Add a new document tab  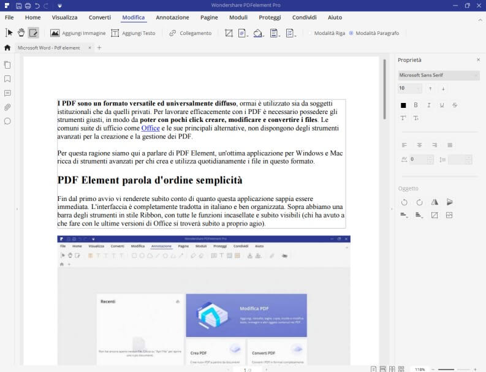pos(99,47)
